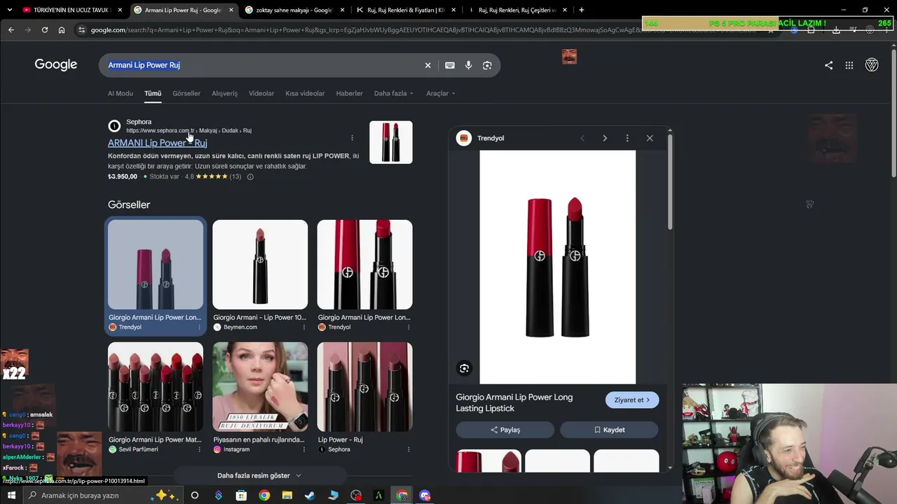Go to next image in preview panel
The image size is (897, 504).
coord(605,138)
